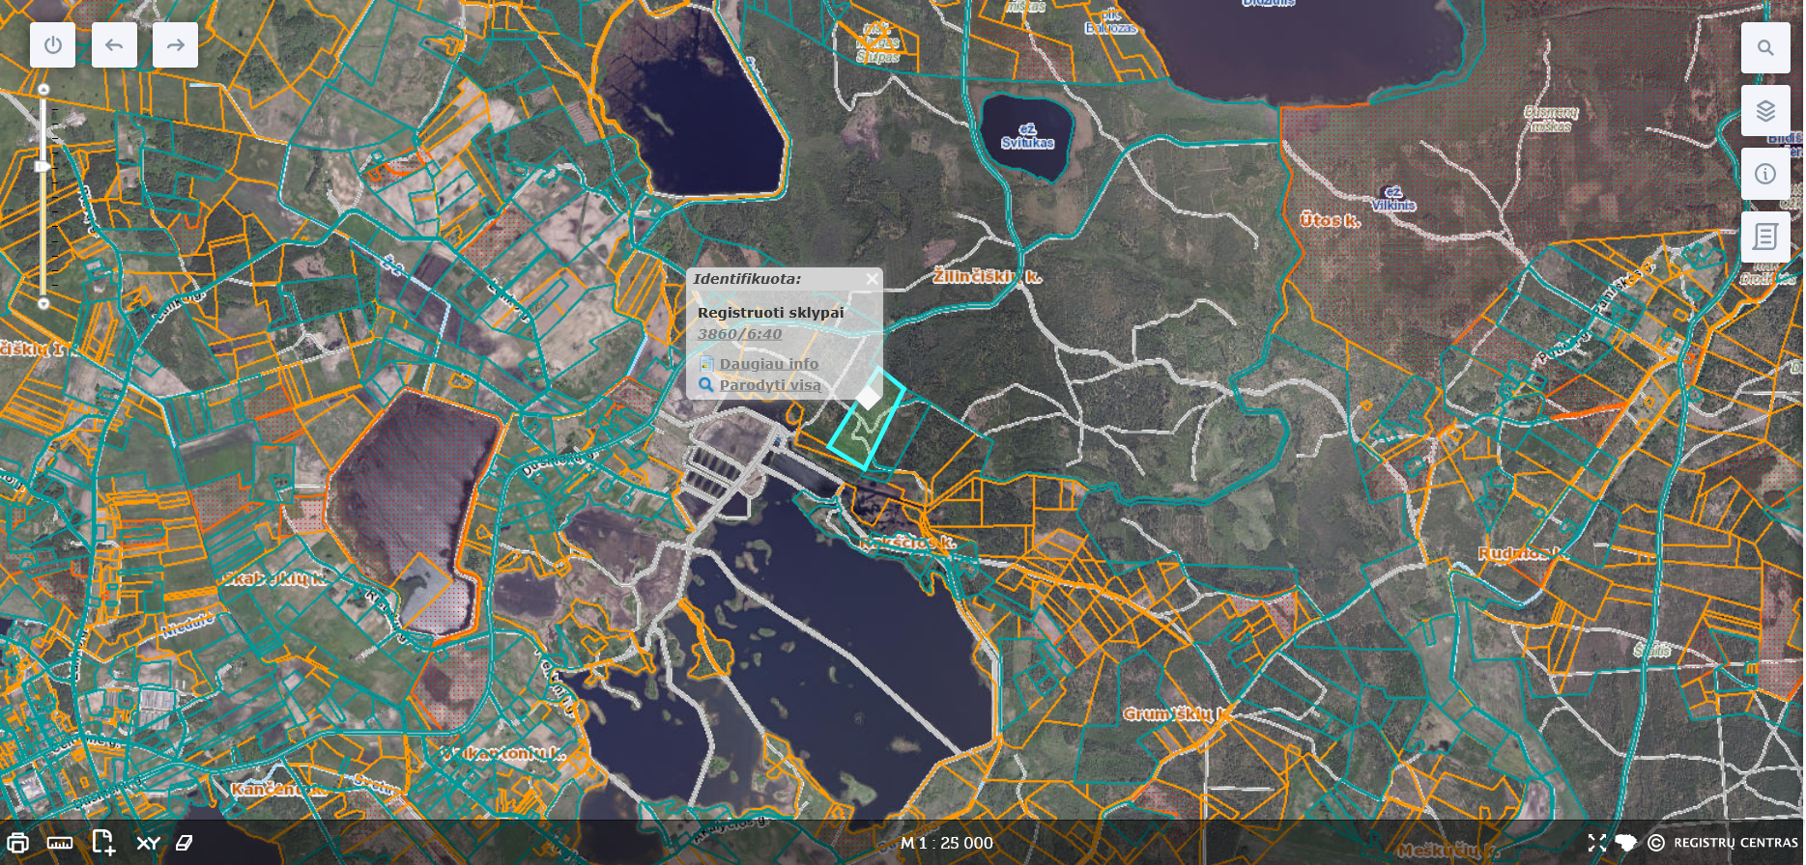This screenshot has height=865, width=1806.
Task: Open the map layers panel
Action: (x=1764, y=111)
